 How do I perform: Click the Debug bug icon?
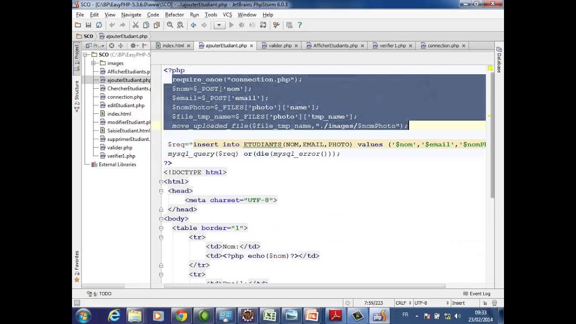pos(242,25)
